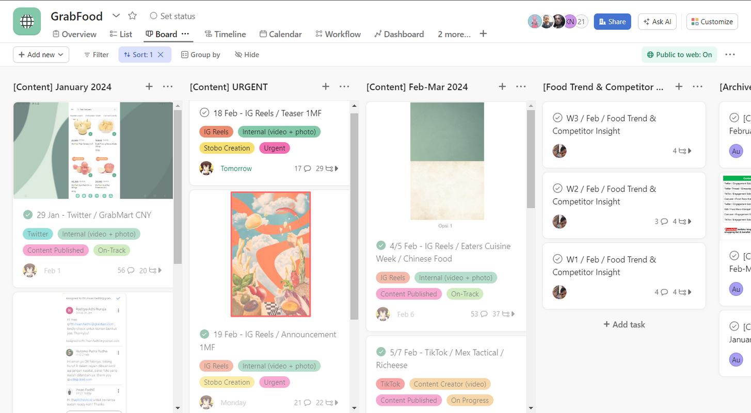The width and height of the screenshot is (751, 413).
Task: Click the KN member avatar
Action: coord(570,22)
